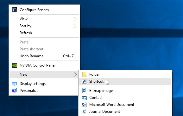Click the greyed-out Paste entry
This screenshot has height=116, width=183.
point(44,42)
